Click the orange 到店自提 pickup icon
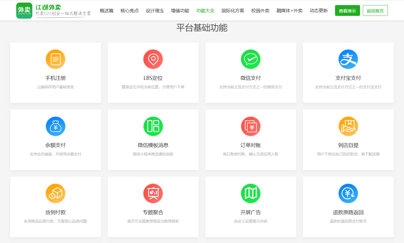404x243 pixels. pyautogui.click(x=348, y=126)
